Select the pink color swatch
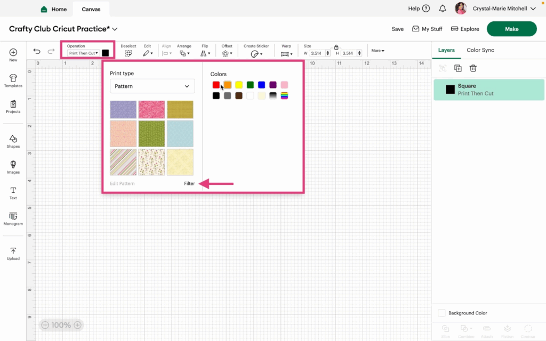The height and width of the screenshot is (341, 546). (285, 85)
